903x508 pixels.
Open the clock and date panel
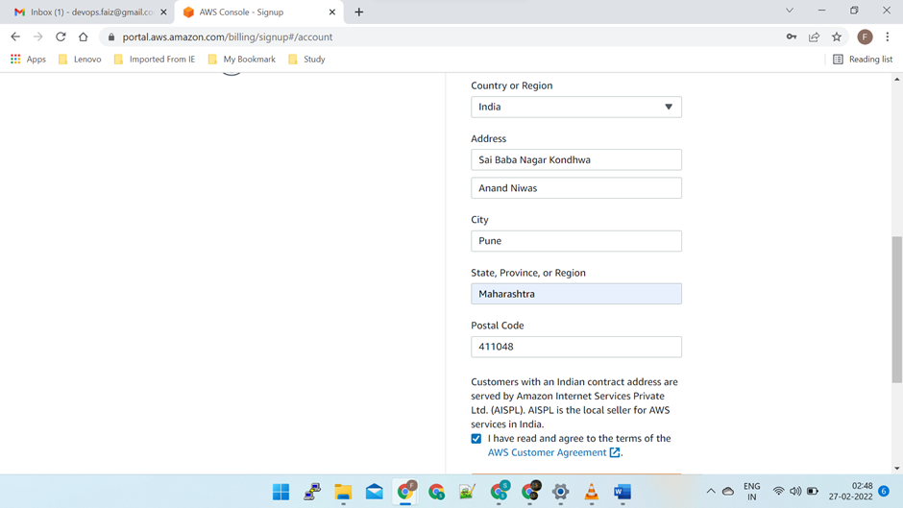click(x=851, y=492)
